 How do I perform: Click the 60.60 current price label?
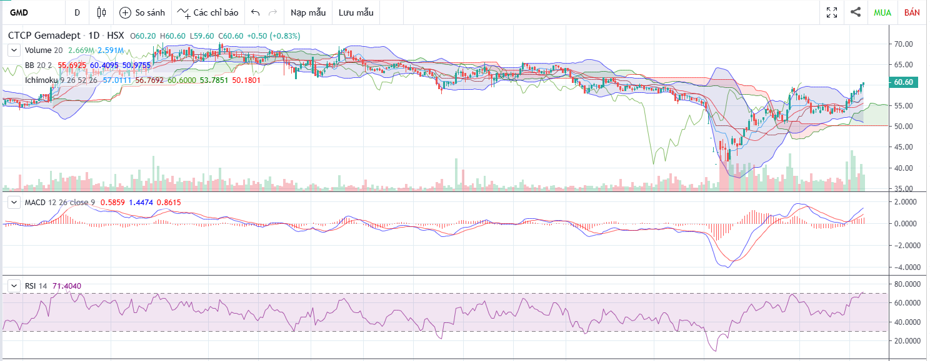point(904,82)
